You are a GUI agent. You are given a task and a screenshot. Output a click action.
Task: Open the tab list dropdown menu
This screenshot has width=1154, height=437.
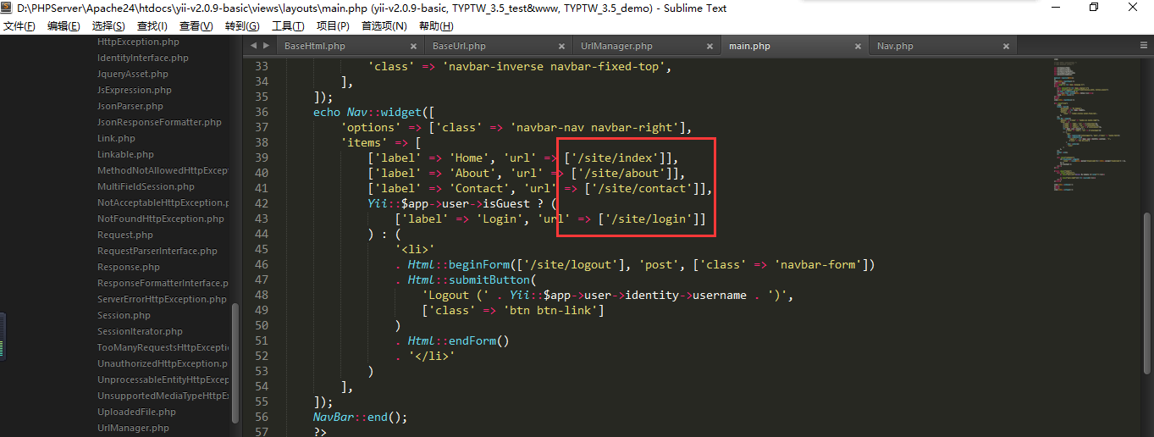(x=1144, y=47)
